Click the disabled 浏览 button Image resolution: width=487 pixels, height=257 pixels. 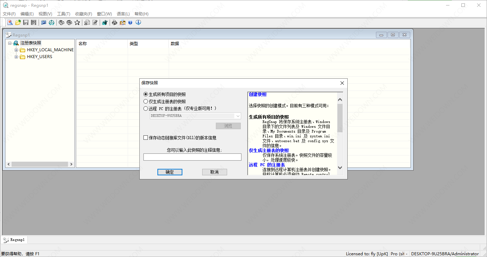point(228,126)
